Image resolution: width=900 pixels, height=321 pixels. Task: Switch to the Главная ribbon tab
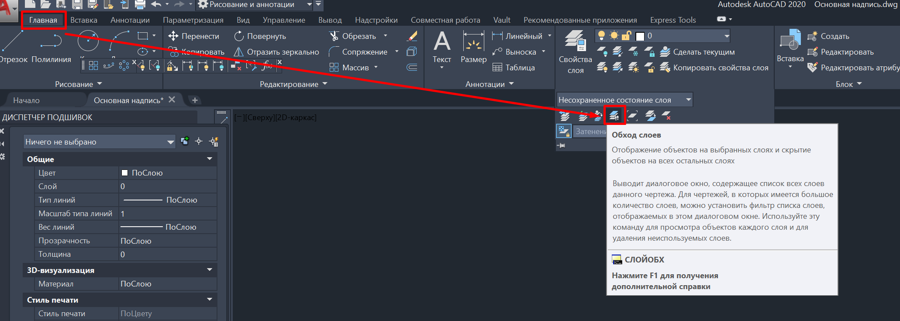(43, 20)
